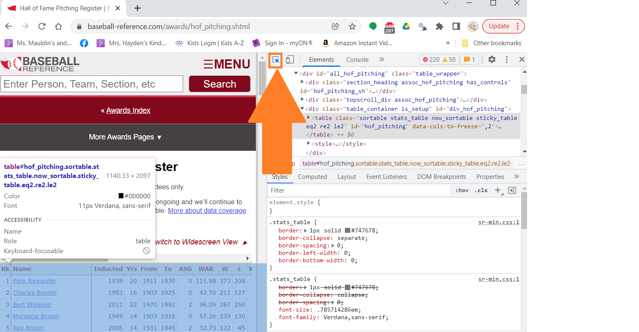
Task: Close the DevTools panel
Action: coord(522,59)
